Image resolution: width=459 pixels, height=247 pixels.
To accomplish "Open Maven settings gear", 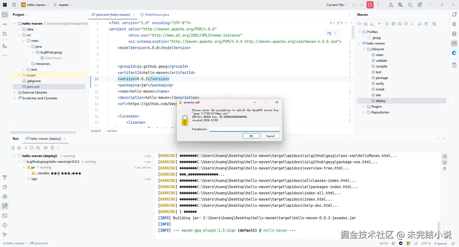I will 434,24.
